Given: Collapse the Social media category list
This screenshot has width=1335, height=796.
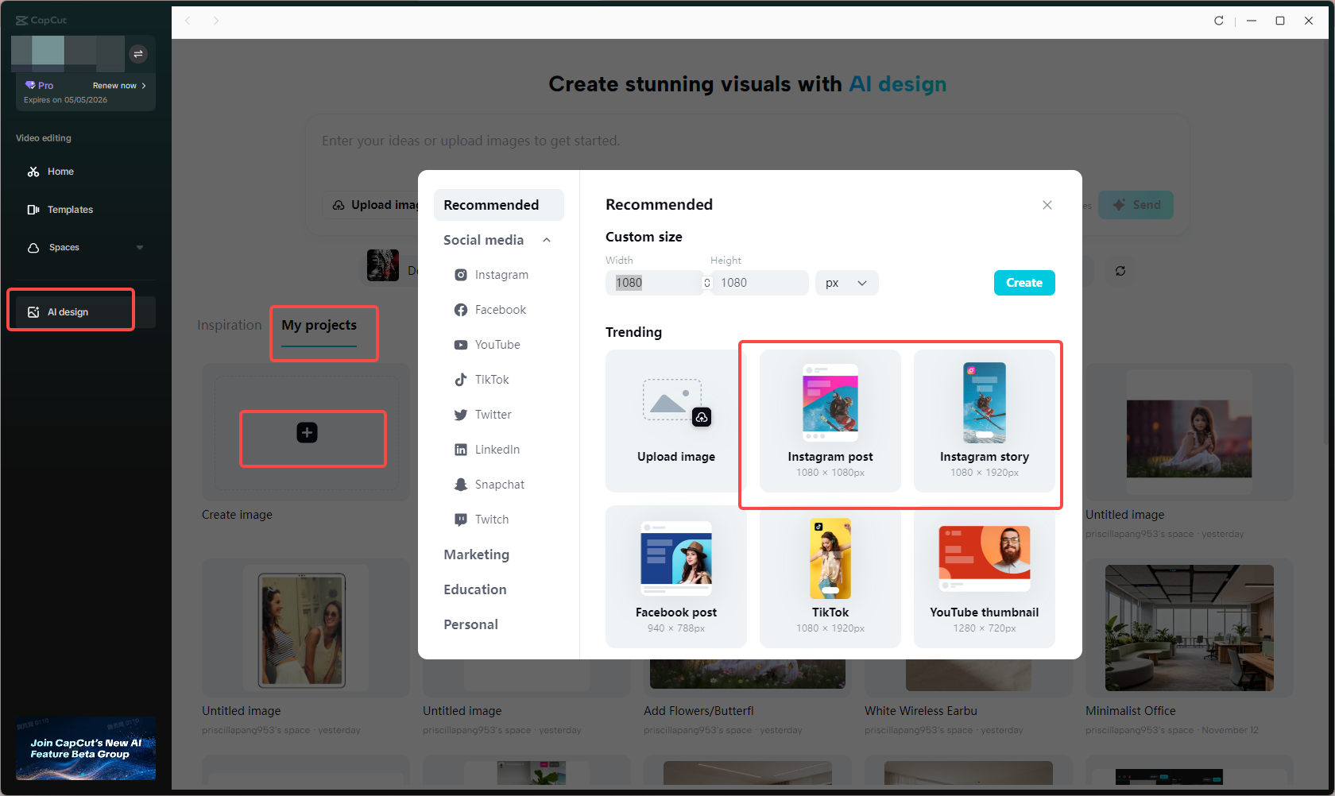Looking at the screenshot, I should pyautogui.click(x=546, y=239).
